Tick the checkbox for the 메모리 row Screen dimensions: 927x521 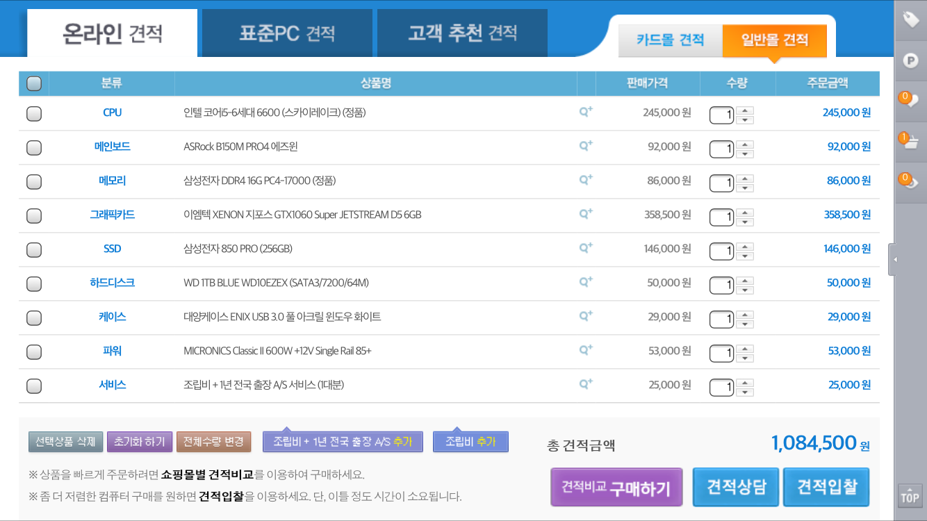[x=33, y=182]
